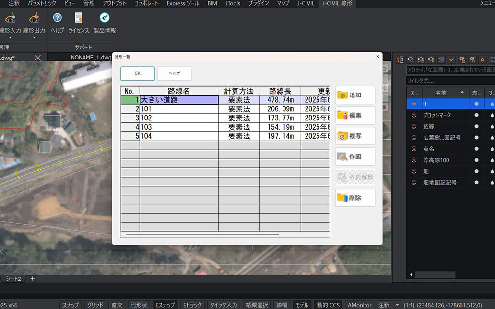
Task: Toggle グリッド display in the status bar
Action: coord(95,305)
